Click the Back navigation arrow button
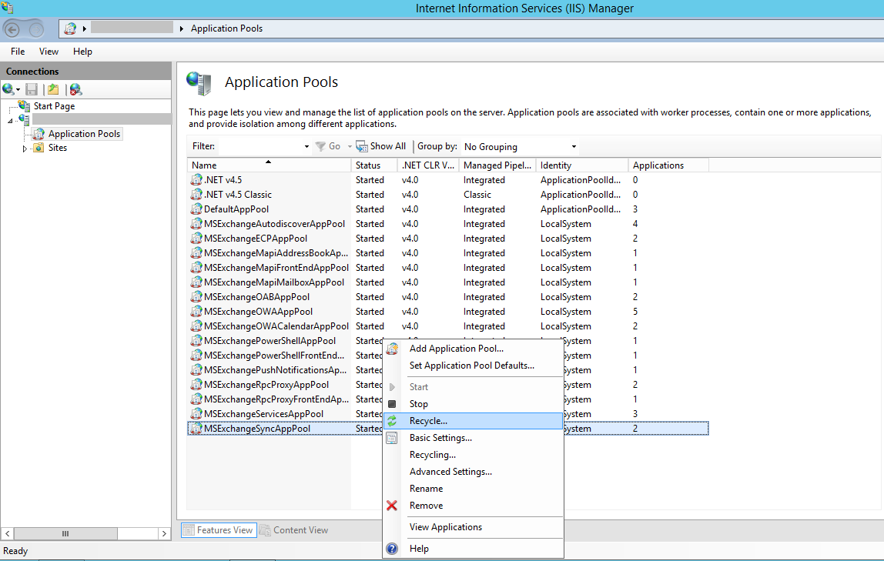 [x=12, y=28]
